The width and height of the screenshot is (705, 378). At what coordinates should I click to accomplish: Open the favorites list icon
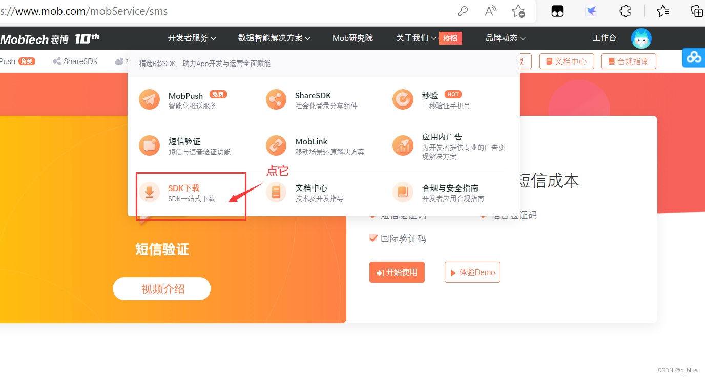[663, 11]
